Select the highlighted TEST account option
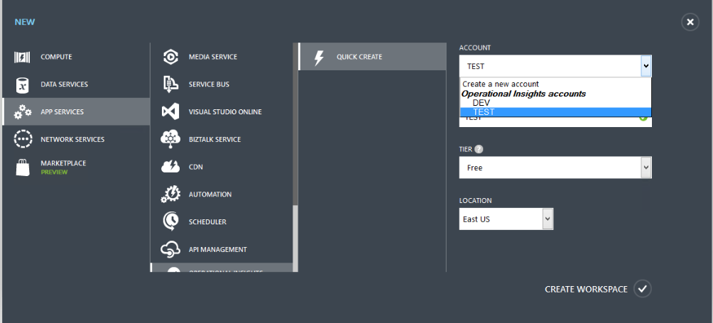The width and height of the screenshot is (713, 323). [484, 112]
